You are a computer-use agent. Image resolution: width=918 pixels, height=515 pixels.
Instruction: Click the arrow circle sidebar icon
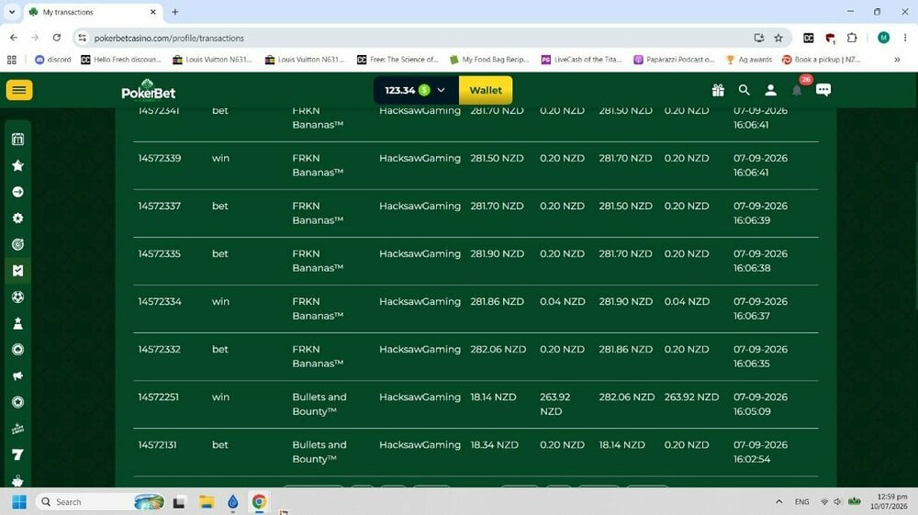[18, 192]
